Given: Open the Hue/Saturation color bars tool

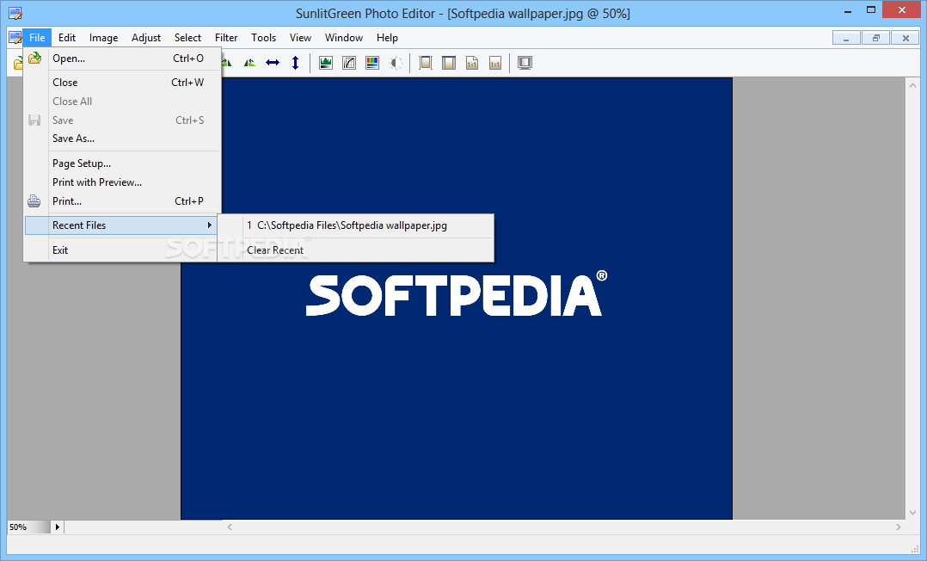Looking at the screenshot, I should [x=372, y=62].
